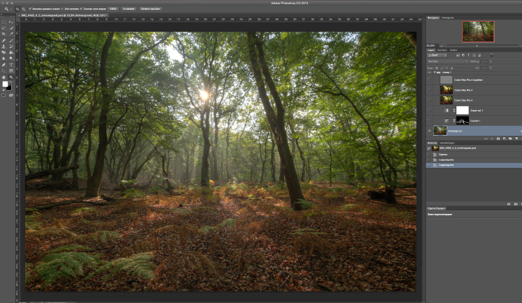Viewport: 522px width, 303px height.
Task: Select the Zoom tool in the toolbox
Action: (11, 77)
